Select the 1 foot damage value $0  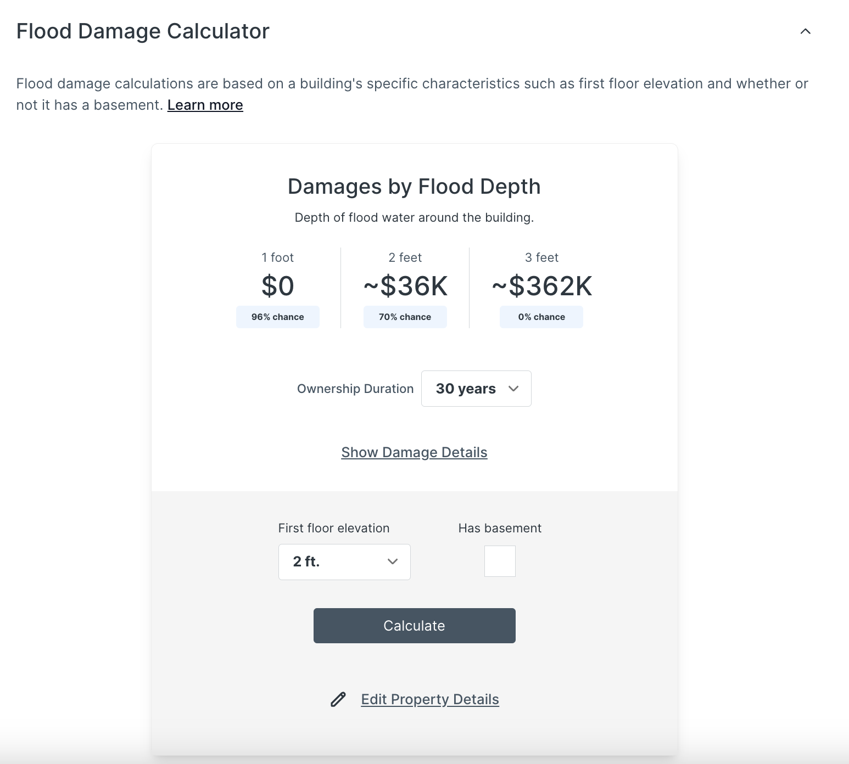277,285
